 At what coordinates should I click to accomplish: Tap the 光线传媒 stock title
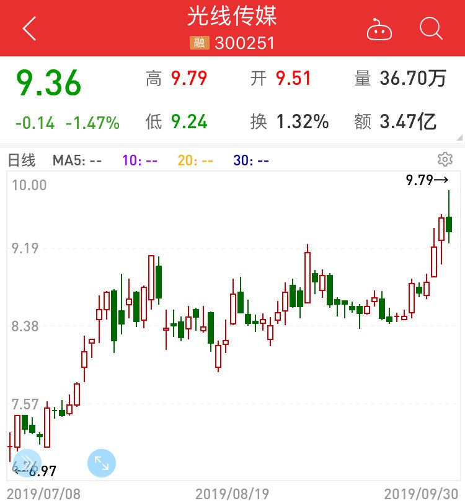(x=232, y=16)
